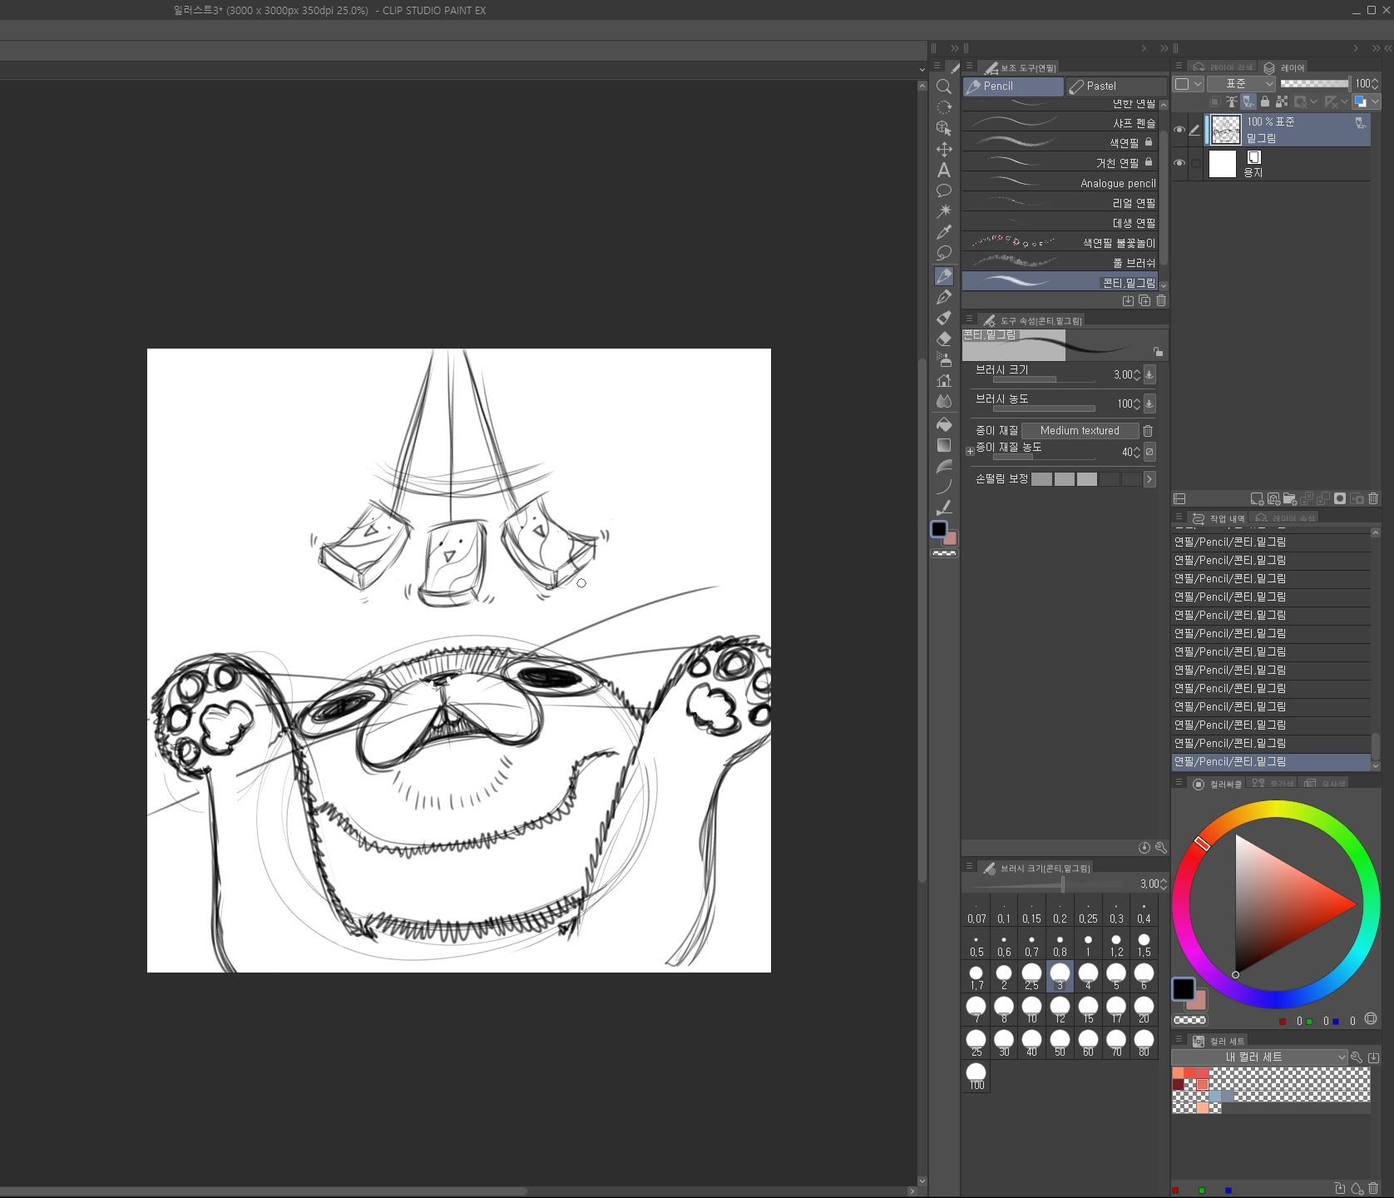
Task: Select the Gradient tool
Action: (944, 445)
